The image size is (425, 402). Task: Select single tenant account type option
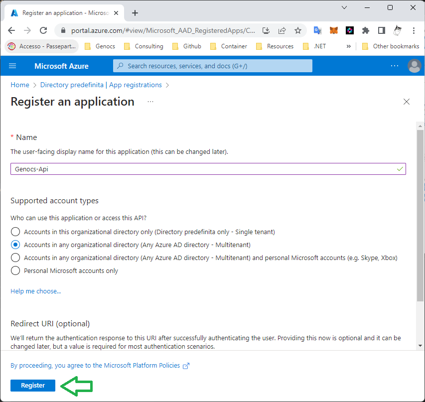pyautogui.click(x=15, y=232)
